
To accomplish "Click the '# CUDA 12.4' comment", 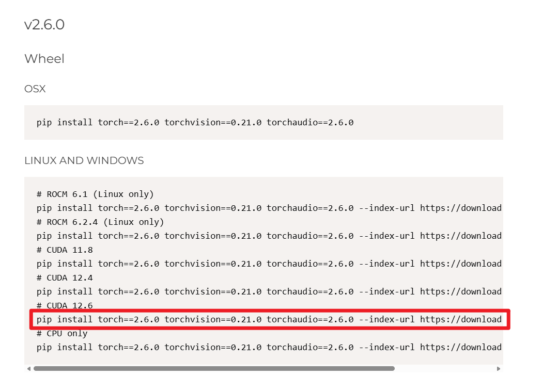I will pos(65,278).
